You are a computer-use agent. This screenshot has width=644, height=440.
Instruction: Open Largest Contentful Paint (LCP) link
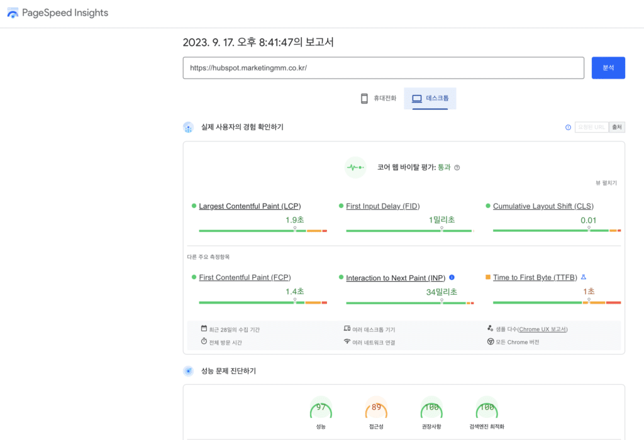click(x=250, y=206)
